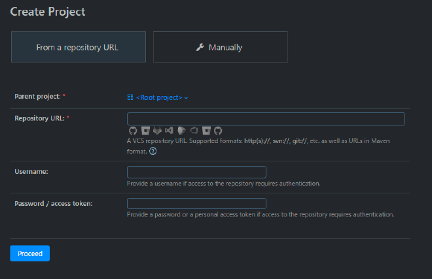Expand the Parent project dropdown chevron
The image size is (432, 279).
click(186, 98)
